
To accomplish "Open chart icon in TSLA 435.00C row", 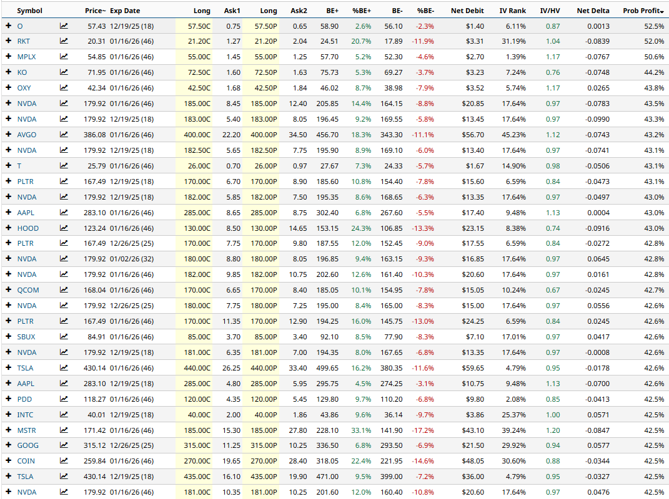I will (x=64, y=477).
